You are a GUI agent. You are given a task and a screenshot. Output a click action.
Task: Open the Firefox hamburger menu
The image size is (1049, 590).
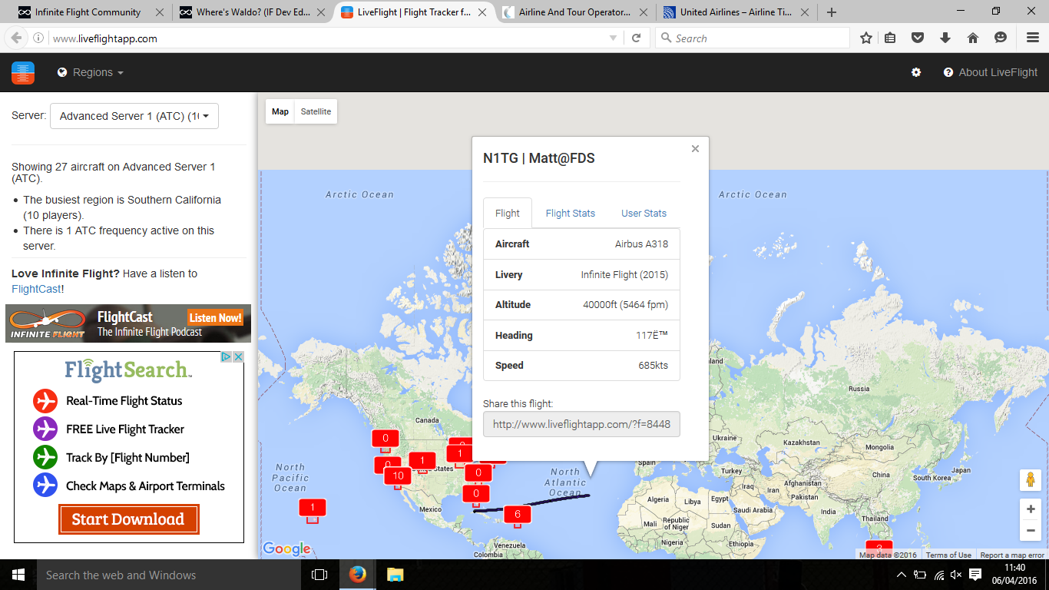click(x=1033, y=38)
